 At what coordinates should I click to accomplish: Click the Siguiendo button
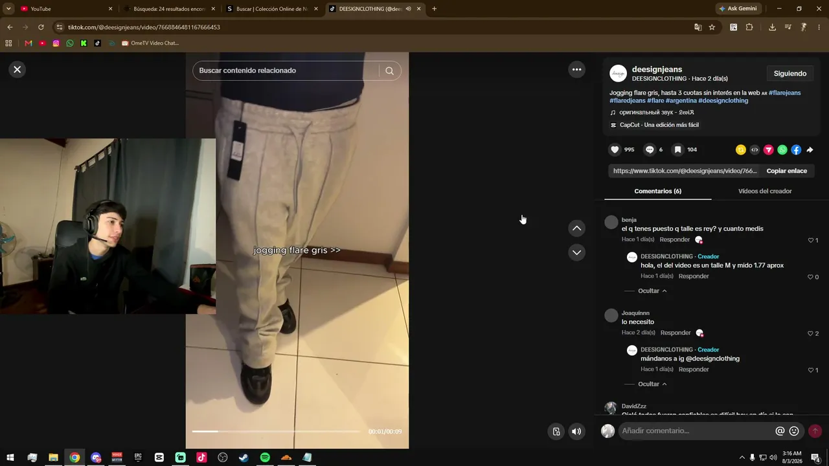click(790, 74)
